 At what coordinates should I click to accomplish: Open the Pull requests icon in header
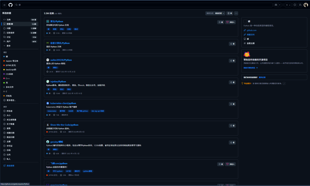300,5
